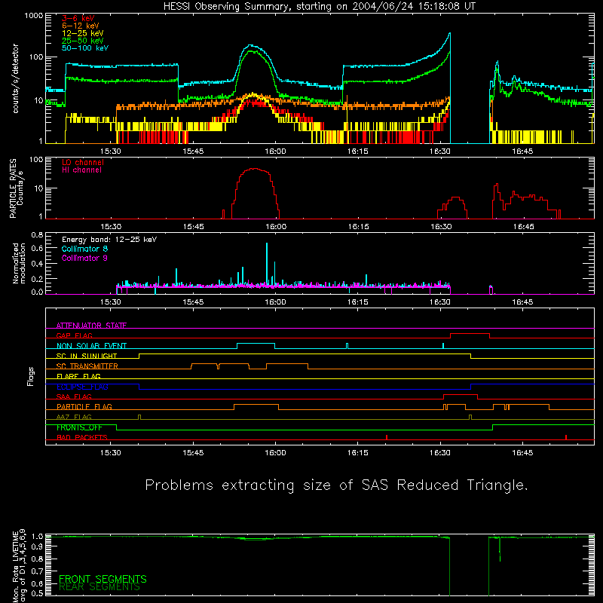Click the Energy band: 12-25 keV label

coord(109,240)
